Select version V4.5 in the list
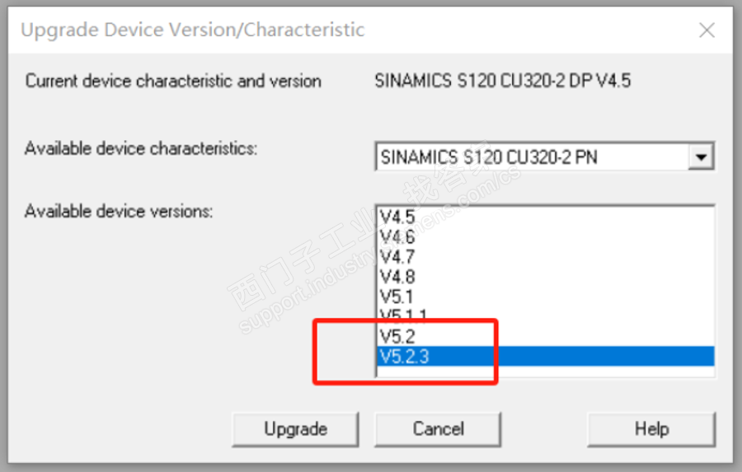Screen dimensions: 742x472 pos(397,217)
